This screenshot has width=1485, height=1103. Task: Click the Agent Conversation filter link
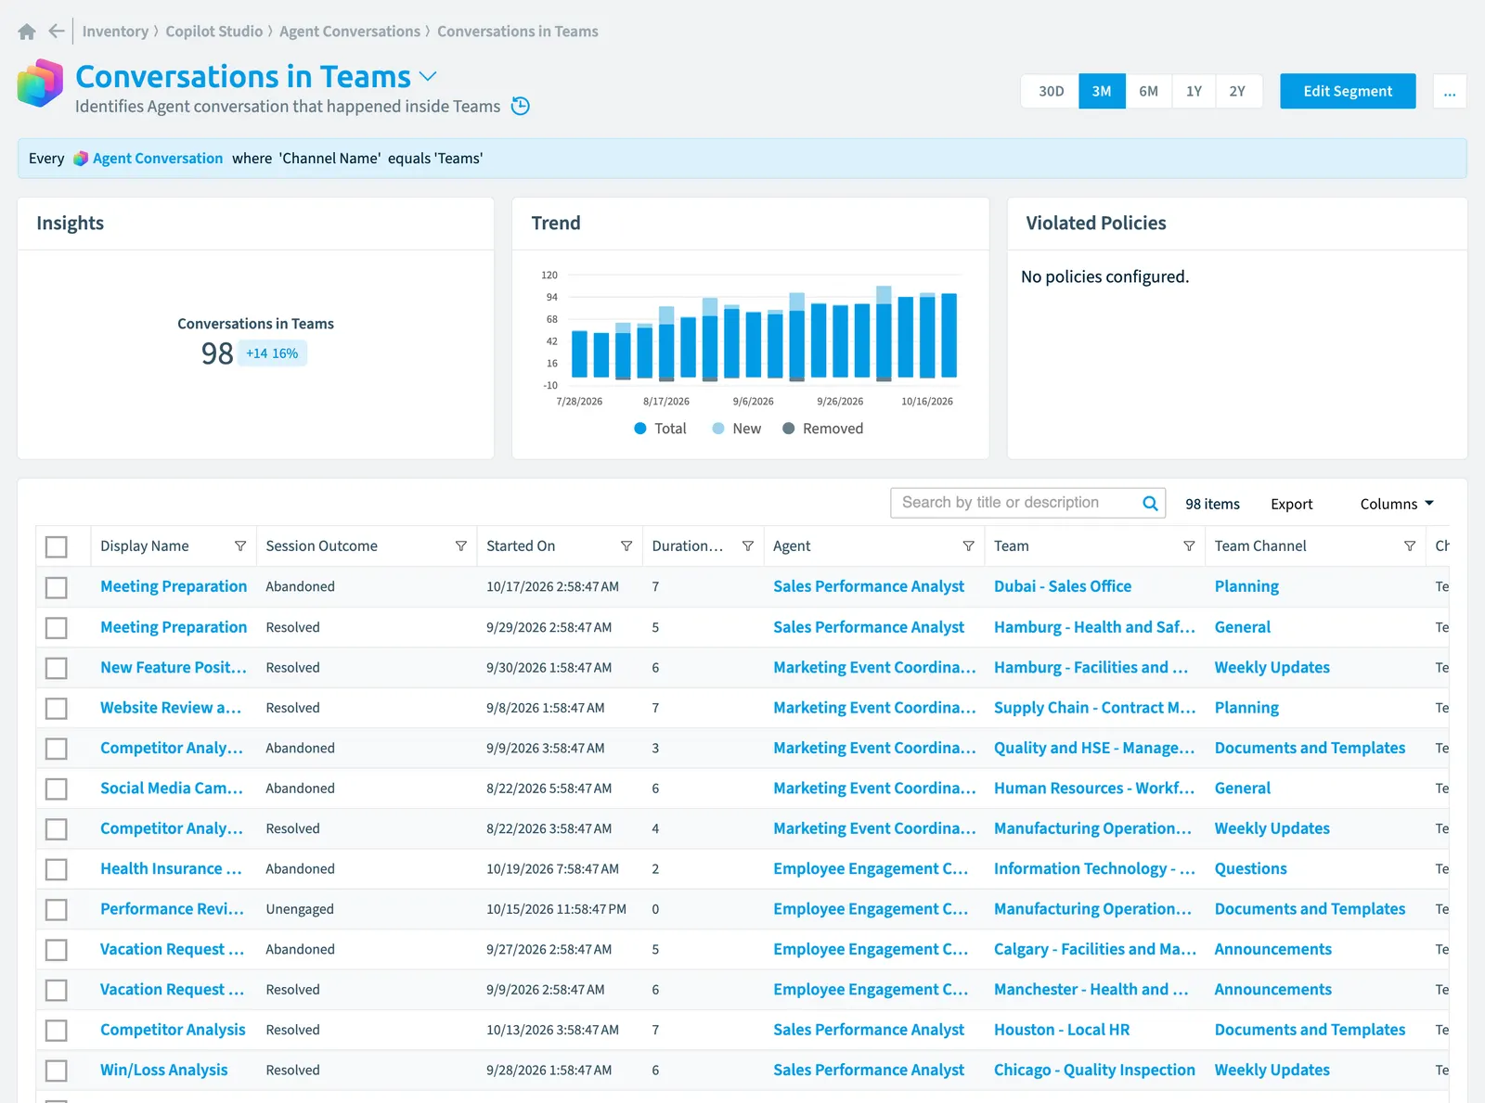click(158, 159)
